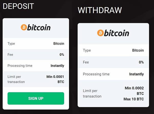Click the Min 0.0002 BTC withdraw limit

pos(134,91)
